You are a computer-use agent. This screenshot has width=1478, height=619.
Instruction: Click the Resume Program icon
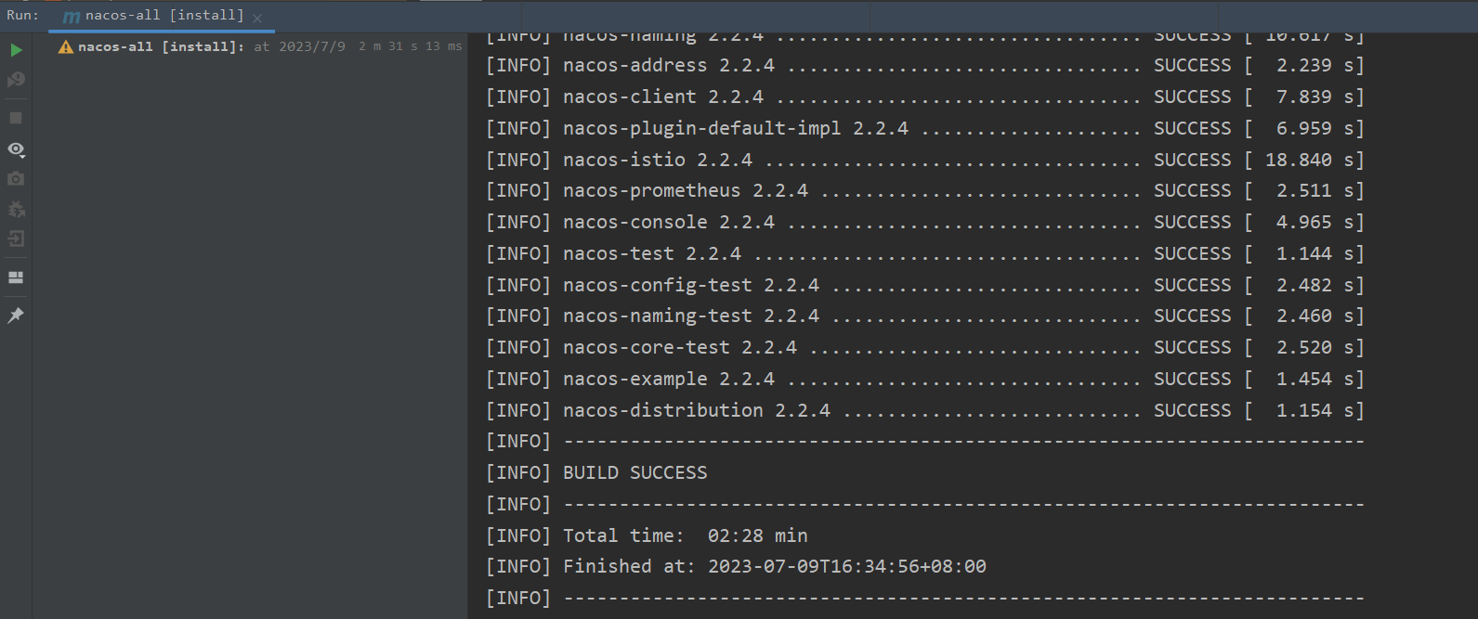[16, 81]
